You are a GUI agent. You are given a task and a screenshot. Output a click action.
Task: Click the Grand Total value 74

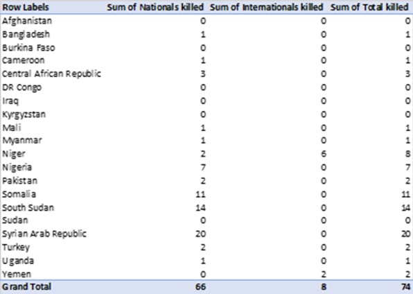(x=405, y=287)
